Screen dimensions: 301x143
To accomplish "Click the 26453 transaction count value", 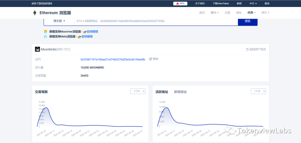I will point(84,76).
